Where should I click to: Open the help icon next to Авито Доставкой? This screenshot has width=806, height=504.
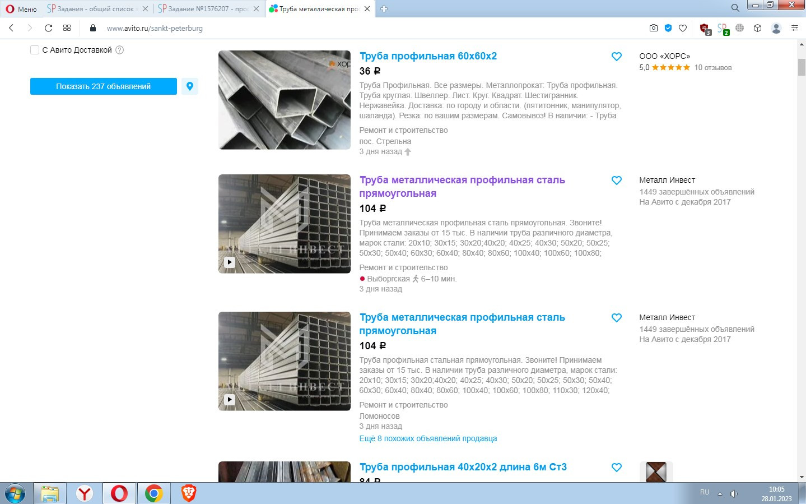click(119, 50)
